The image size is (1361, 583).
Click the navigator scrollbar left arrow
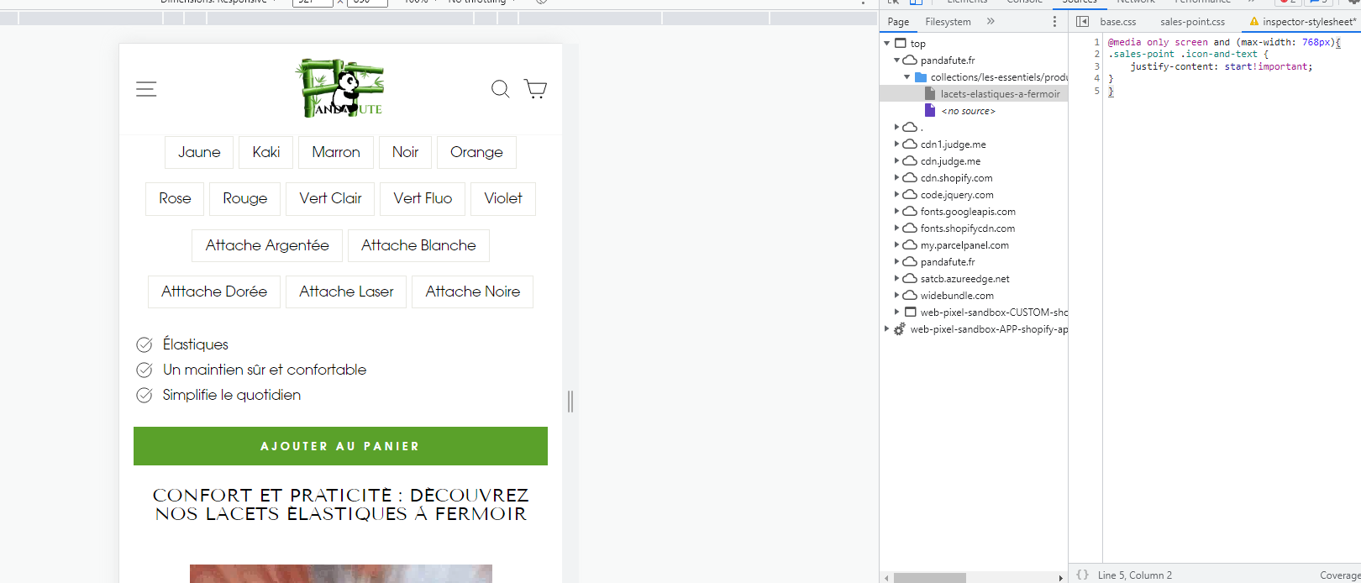click(x=886, y=578)
